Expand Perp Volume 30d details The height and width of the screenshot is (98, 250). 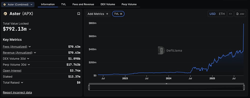pyautogui.click(x=29, y=64)
